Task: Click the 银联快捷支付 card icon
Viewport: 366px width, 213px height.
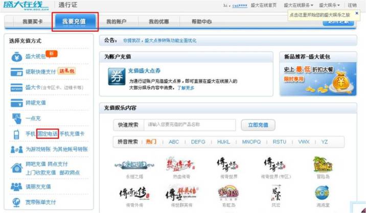Action: pos(16,72)
